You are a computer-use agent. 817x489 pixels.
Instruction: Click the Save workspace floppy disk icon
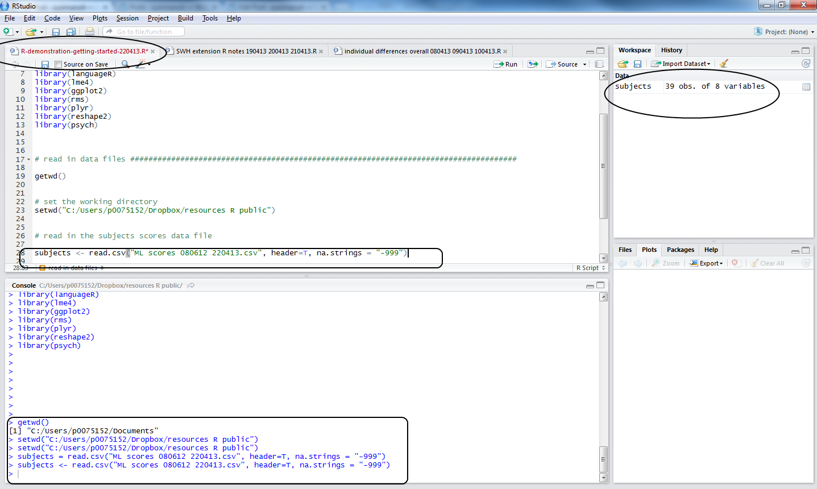[x=637, y=64]
